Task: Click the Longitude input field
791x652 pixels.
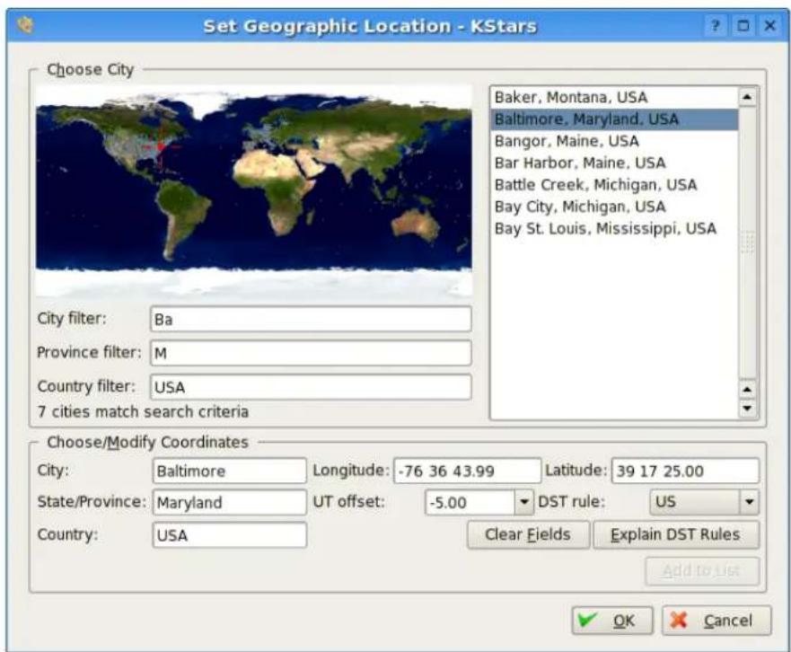Action: [x=467, y=471]
